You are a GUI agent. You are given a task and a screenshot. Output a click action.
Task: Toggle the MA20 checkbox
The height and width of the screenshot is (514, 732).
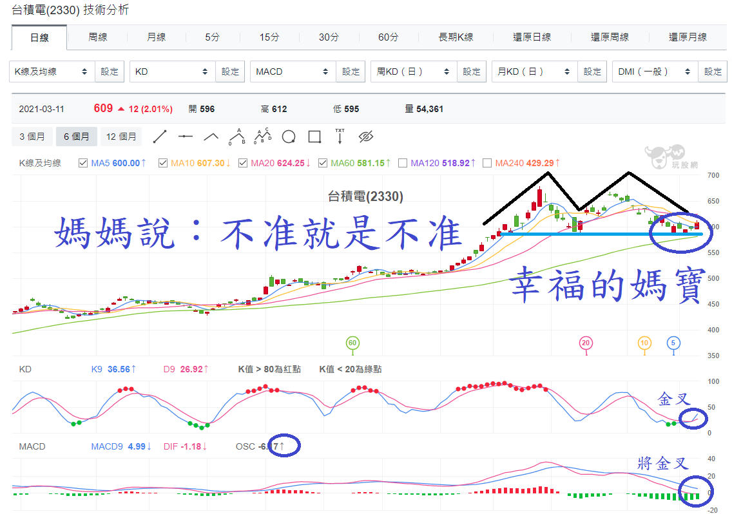click(243, 163)
